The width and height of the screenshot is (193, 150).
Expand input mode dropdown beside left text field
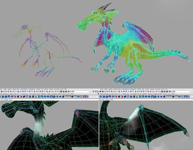[x=72, y=91]
